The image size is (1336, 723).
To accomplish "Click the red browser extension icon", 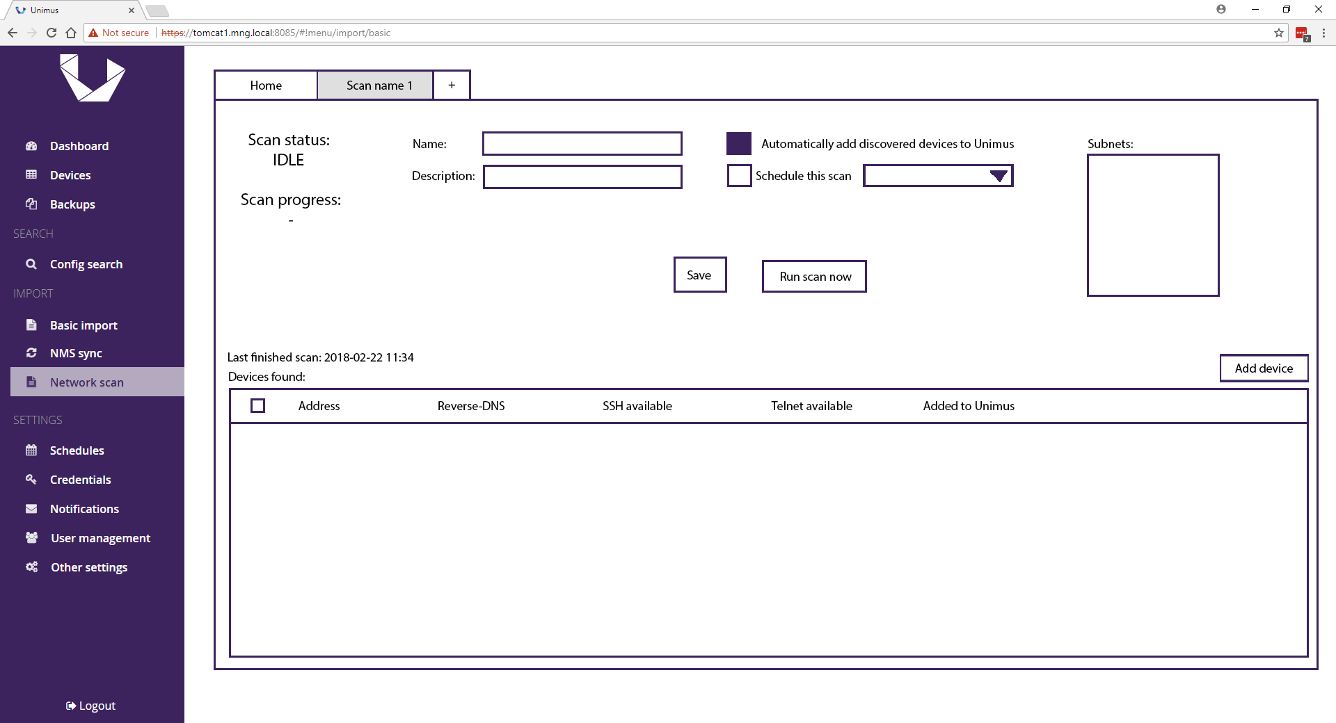I will [x=1302, y=33].
